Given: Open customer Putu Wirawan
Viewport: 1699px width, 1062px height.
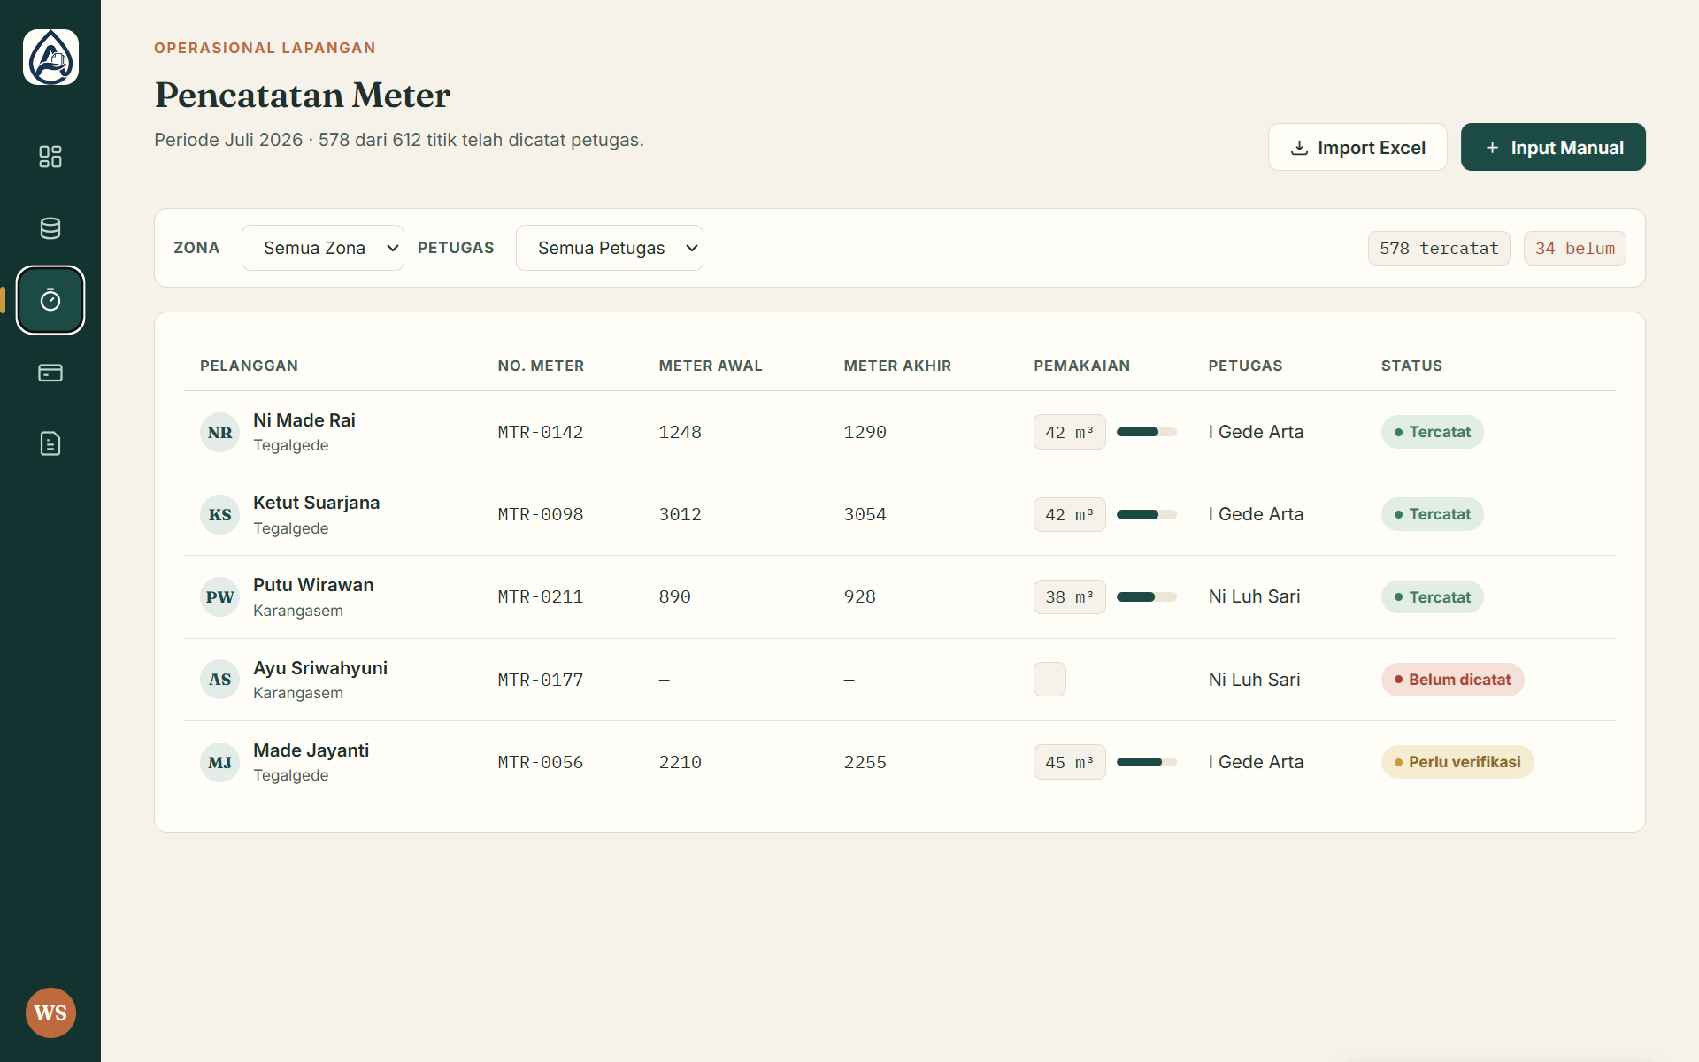Looking at the screenshot, I should pos(313,585).
